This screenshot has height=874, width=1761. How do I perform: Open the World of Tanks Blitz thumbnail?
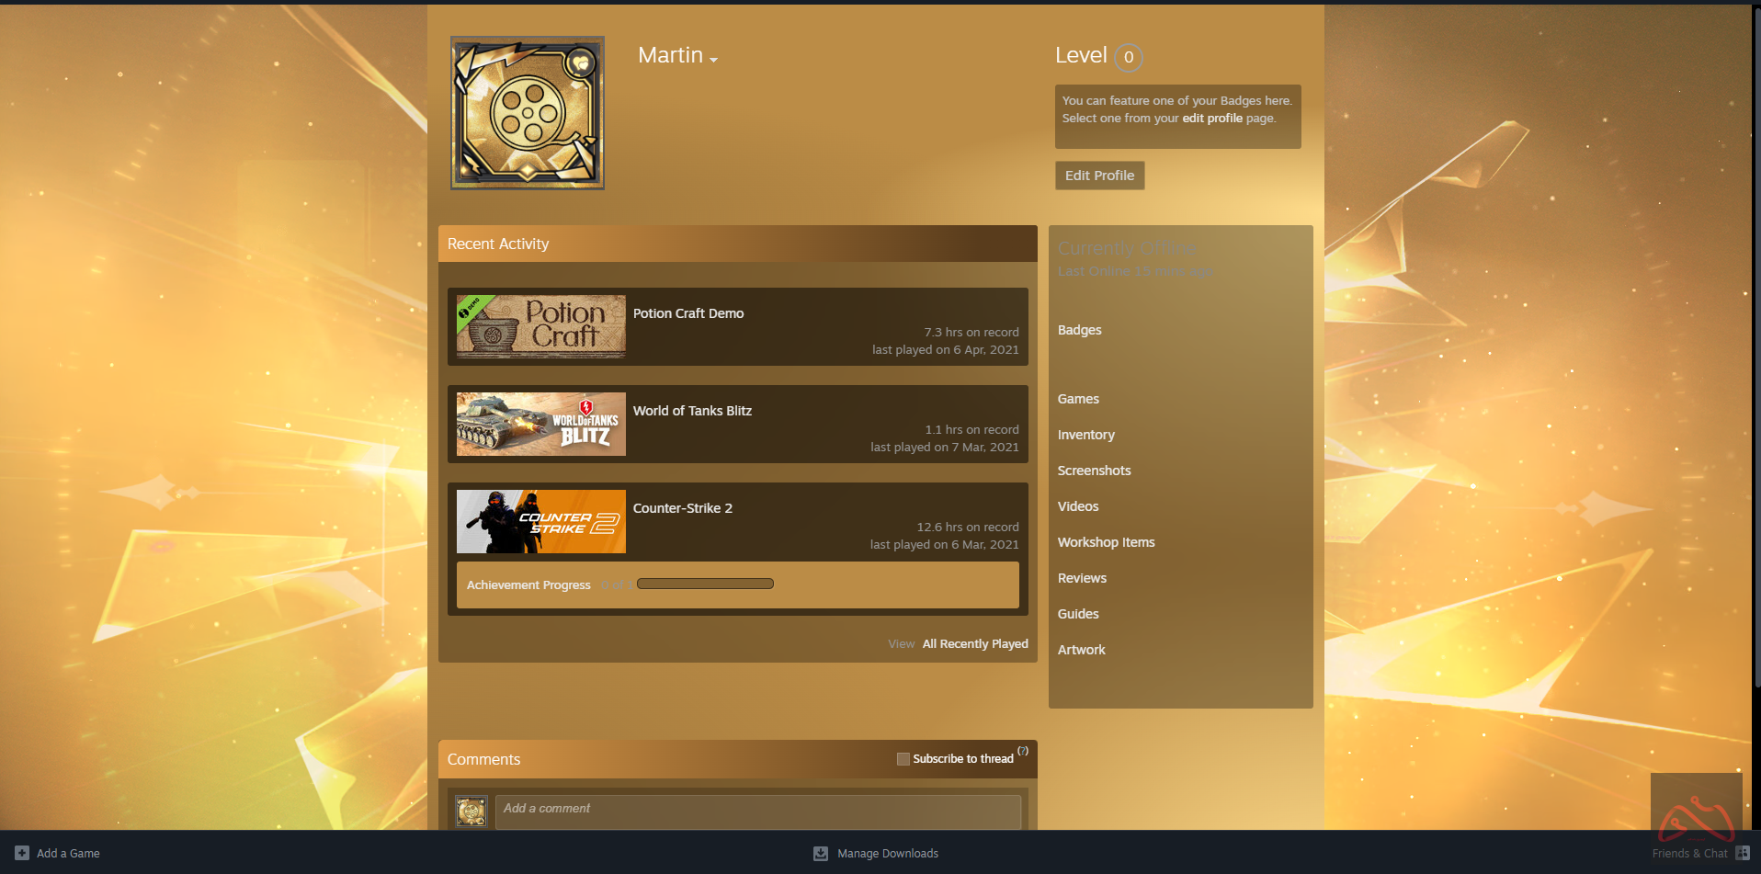[540, 424]
